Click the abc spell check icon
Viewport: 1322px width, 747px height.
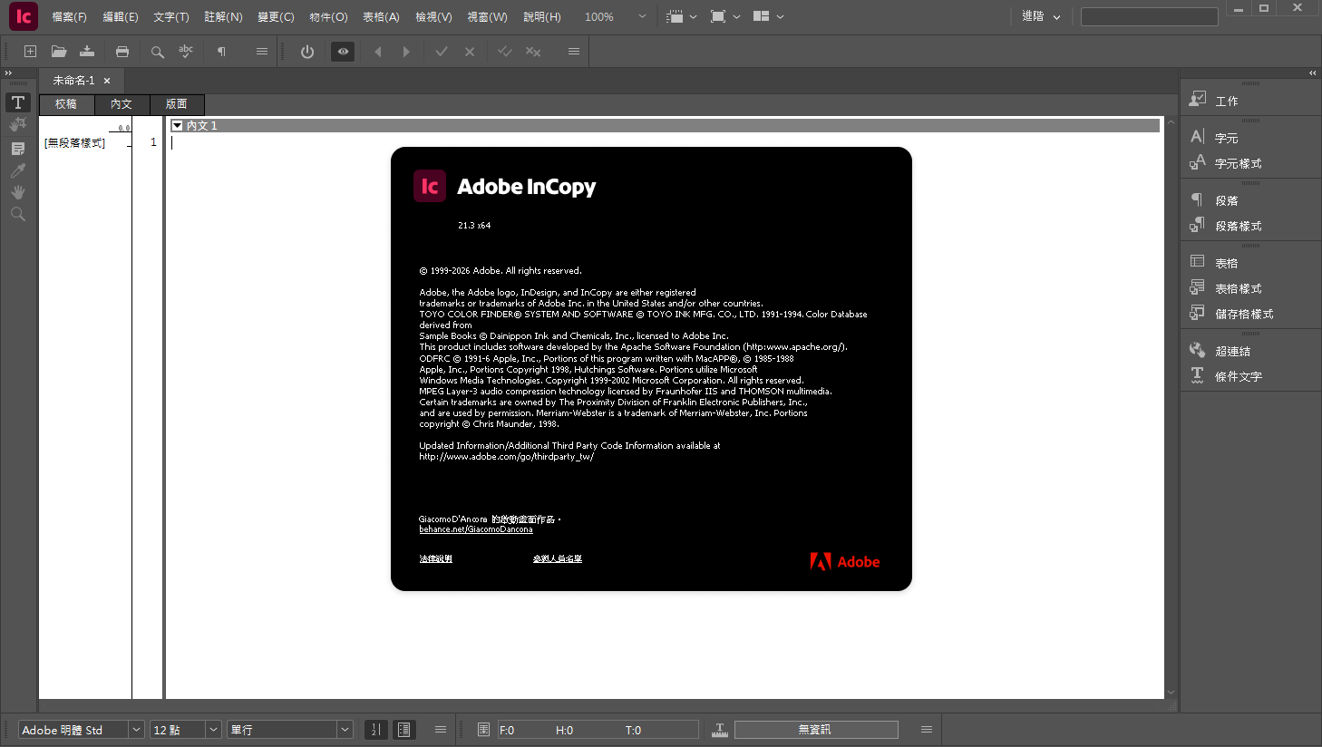click(186, 52)
